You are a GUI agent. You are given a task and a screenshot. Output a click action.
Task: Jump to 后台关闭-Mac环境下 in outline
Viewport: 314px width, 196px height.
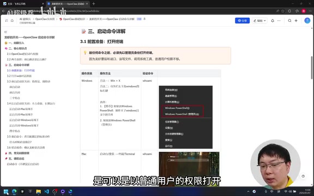21,114
